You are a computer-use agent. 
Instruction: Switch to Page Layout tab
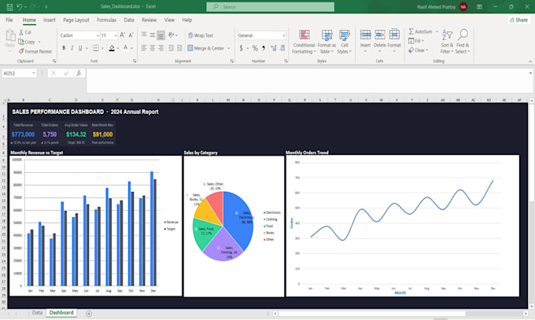point(76,20)
